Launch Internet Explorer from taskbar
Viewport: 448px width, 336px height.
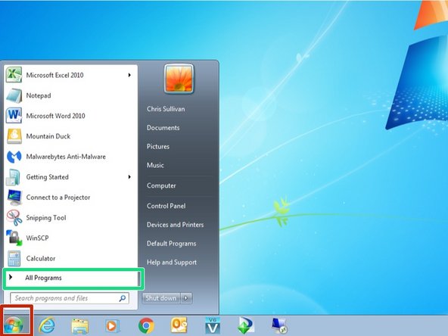click(47, 325)
